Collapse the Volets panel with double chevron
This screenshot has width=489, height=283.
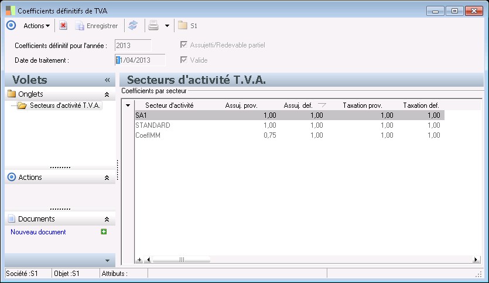point(107,80)
